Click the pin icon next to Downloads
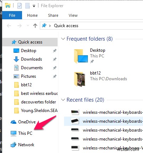The height and width of the screenshot is (153, 143). point(54,59)
